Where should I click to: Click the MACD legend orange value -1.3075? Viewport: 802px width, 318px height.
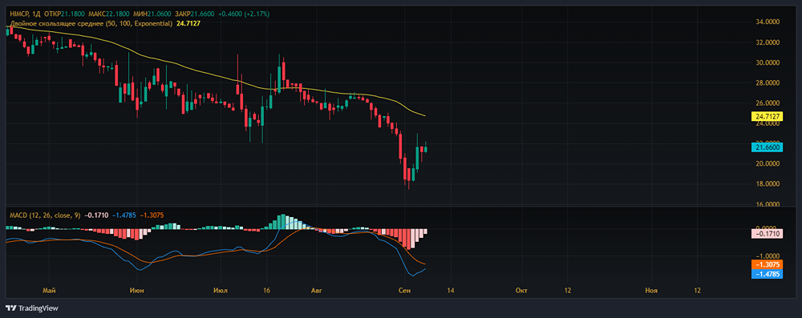coord(152,215)
